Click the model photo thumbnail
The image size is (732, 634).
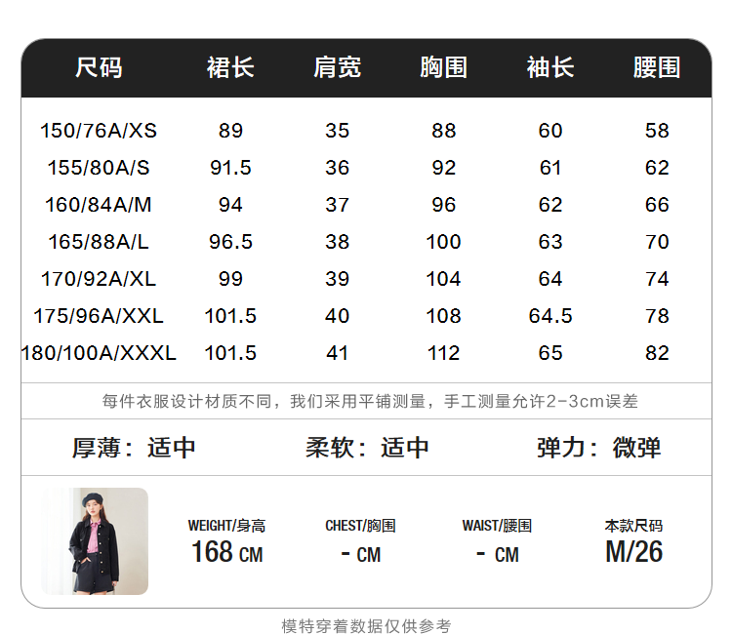click(95, 541)
